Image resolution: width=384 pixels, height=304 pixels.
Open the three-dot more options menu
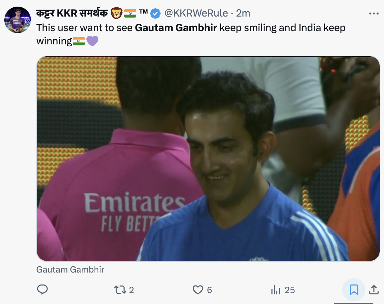[x=374, y=14]
